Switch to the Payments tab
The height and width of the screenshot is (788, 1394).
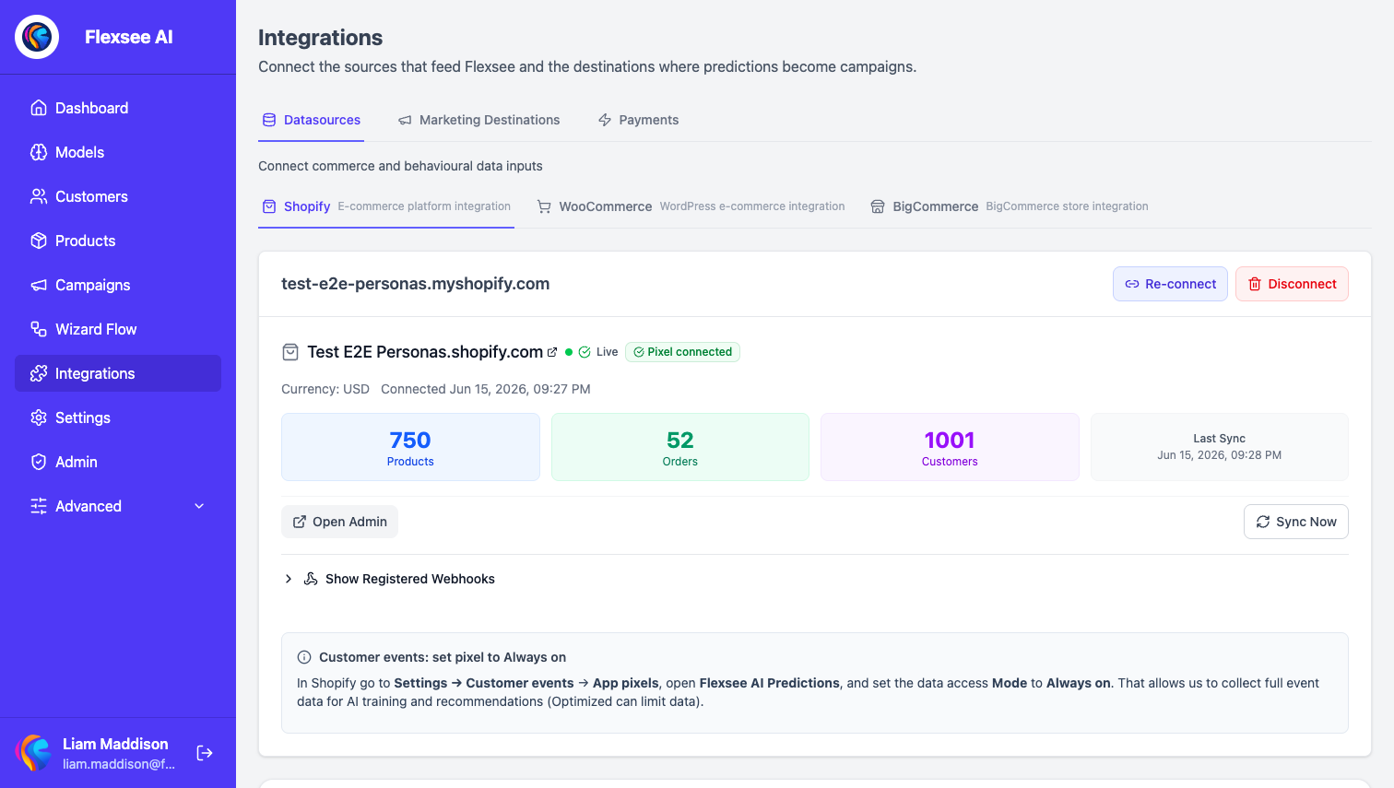click(638, 120)
